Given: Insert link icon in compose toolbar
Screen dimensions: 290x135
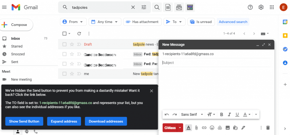Looking at the screenshot, I should [204, 128].
